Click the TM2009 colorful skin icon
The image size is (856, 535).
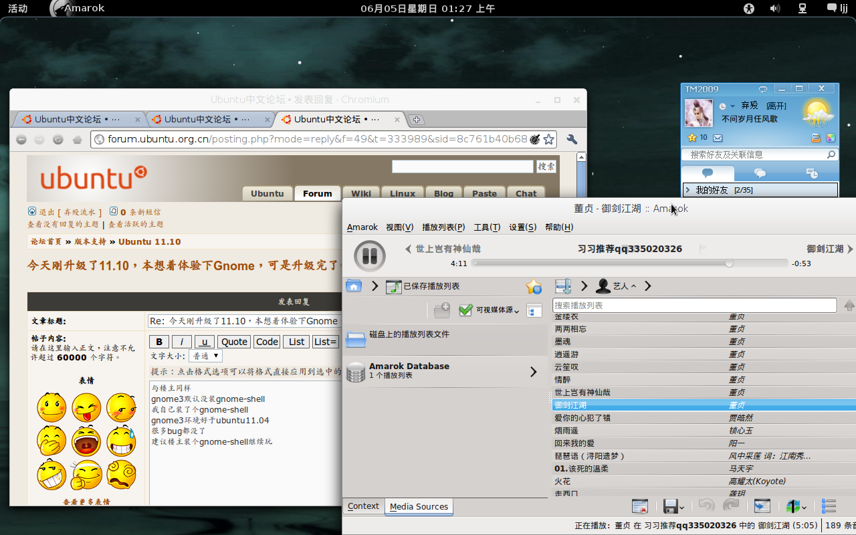[830, 138]
